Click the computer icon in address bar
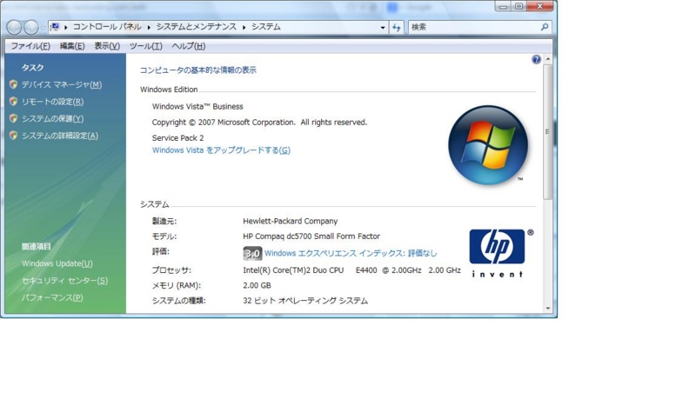696x399 pixels. pyautogui.click(x=55, y=27)
